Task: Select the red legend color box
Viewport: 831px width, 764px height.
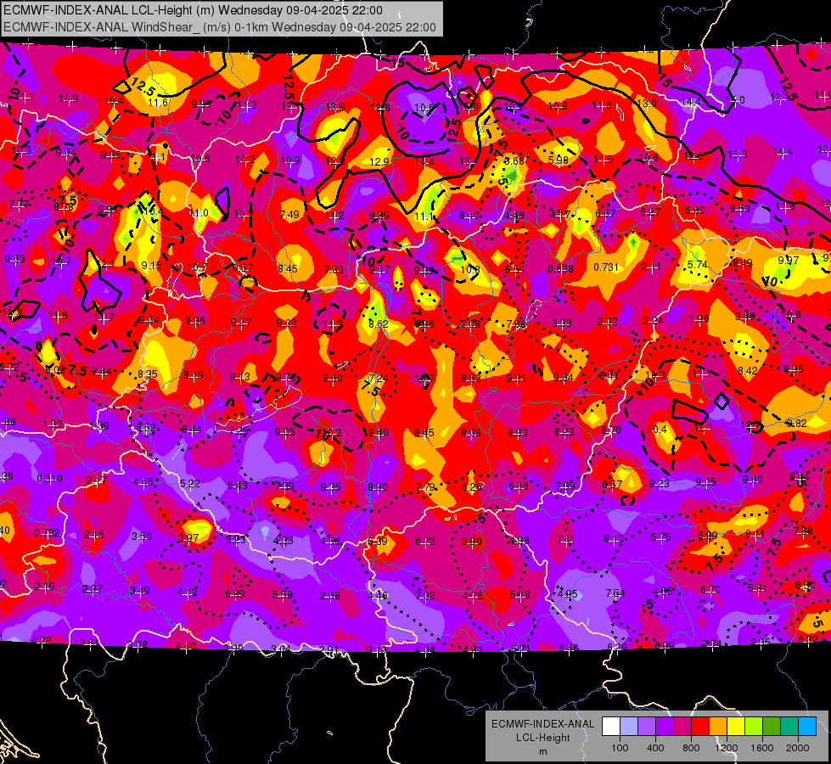Action: pyautogui.click(x=700, y=727)
